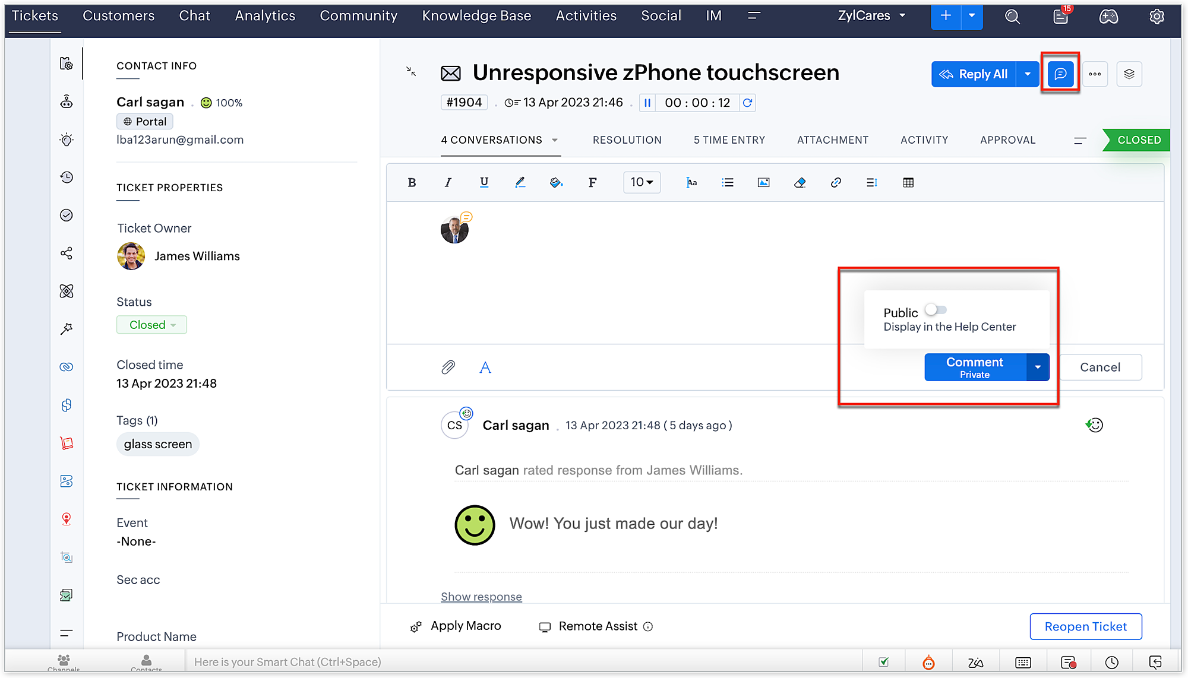Open the Comment Private dropdown arrow
Image resolution: width=1188 pixels, height=678 pixels.
tap(1037, 367)
